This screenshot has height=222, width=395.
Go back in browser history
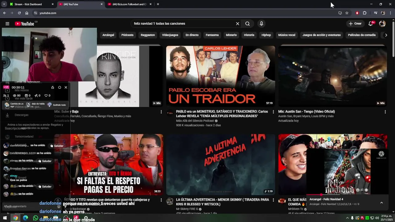(4, 13)
